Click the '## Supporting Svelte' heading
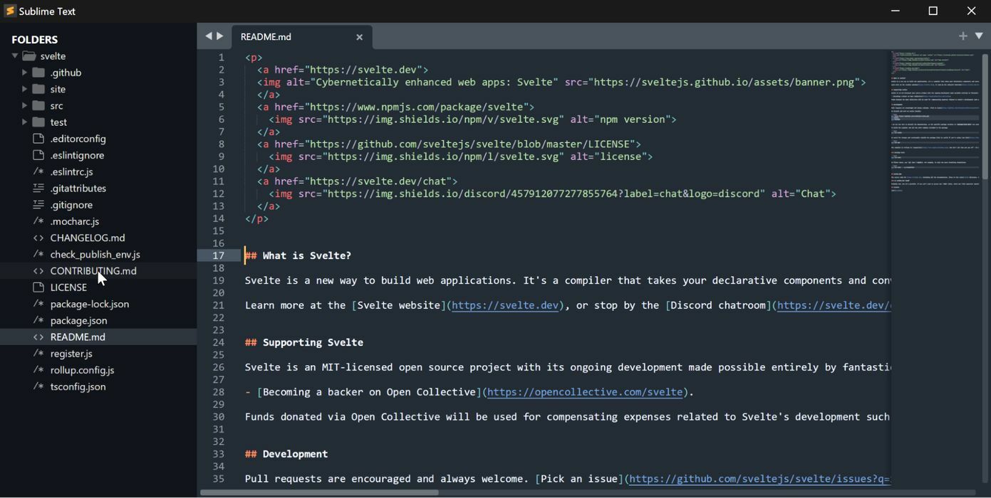This screenshot has height=498, width=991. pos(304,342)
